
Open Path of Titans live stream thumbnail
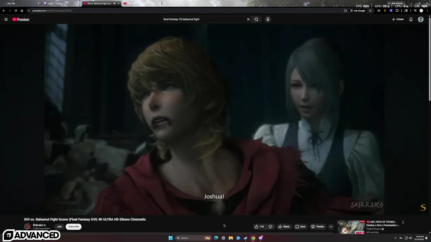pyautogui.click(x=351, y=227)
